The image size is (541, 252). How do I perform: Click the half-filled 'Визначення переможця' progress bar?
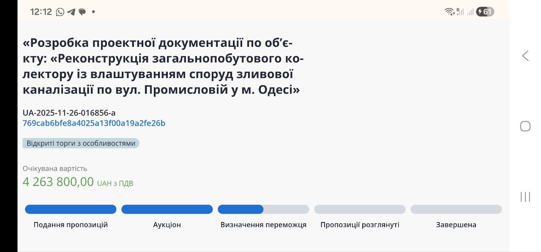(x=263, y=209)
